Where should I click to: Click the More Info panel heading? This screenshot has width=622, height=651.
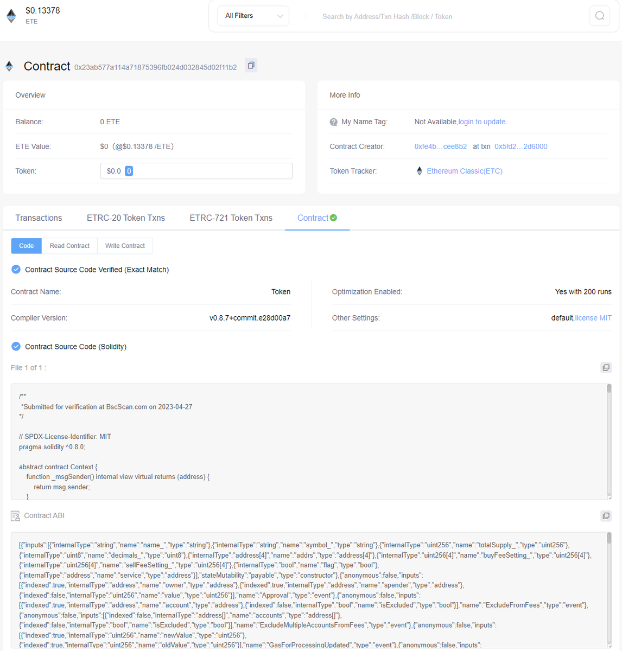[x=345, y=95]
